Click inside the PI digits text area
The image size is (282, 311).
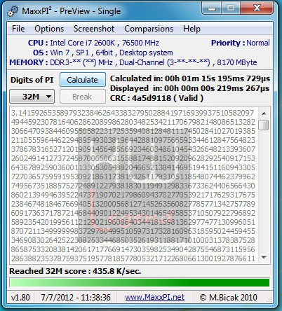tap(134, 186)
